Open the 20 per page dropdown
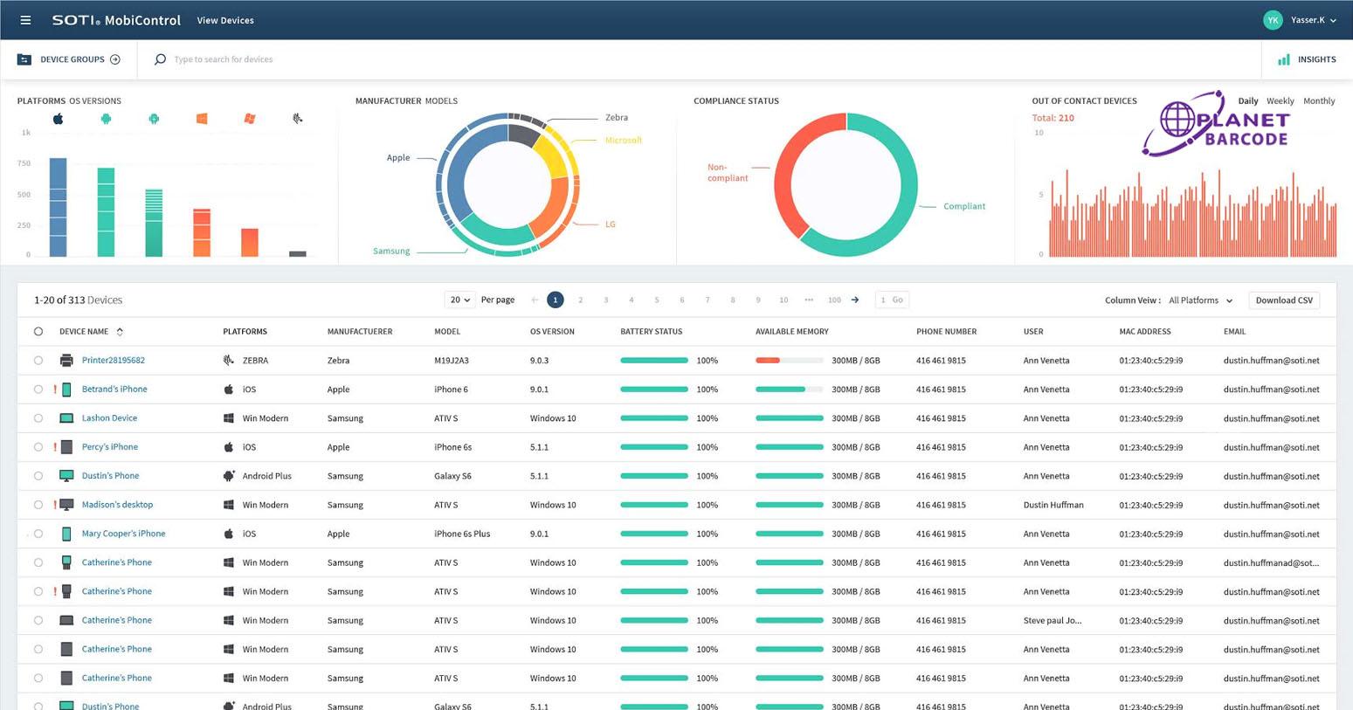The width and height of the screenshot is (1353, 710). coord(459,300)
